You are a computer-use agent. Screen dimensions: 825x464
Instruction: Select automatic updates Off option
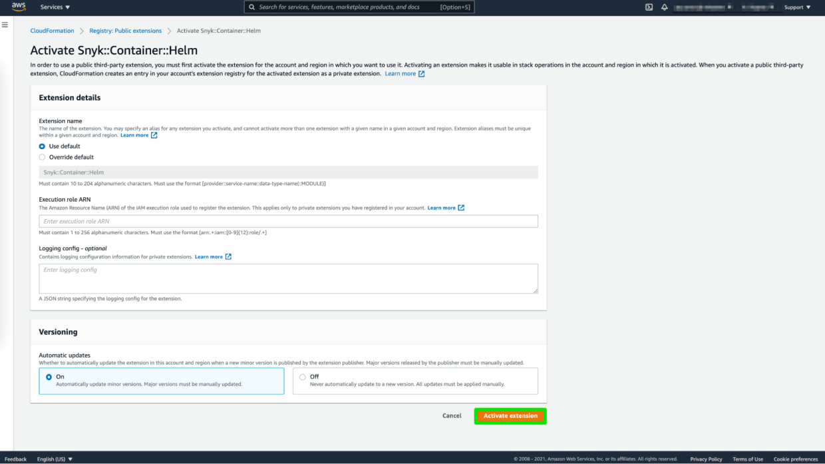(415, 381)
